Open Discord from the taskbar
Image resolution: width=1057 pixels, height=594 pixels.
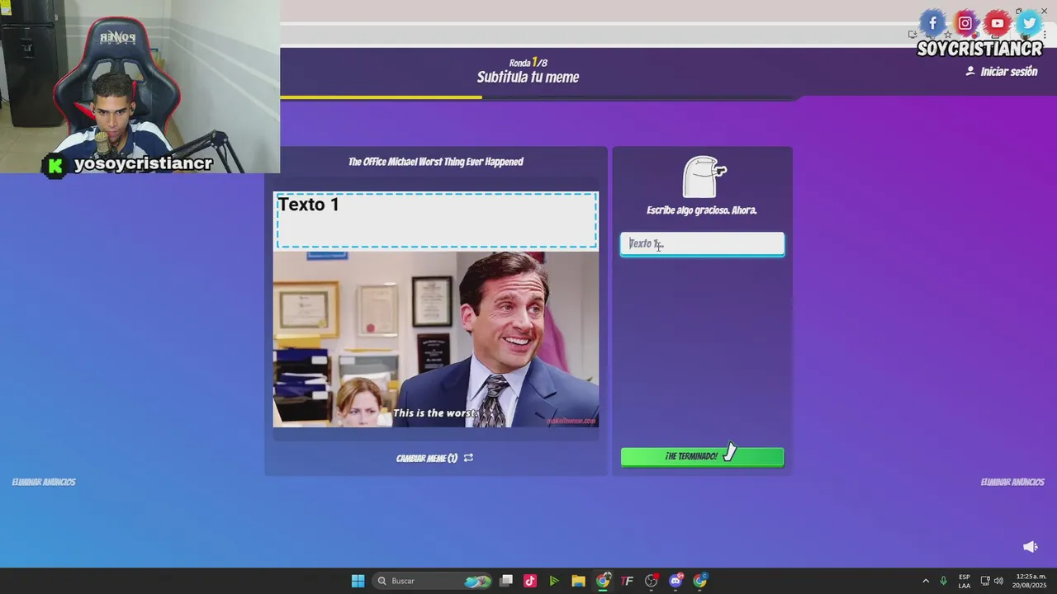pos(675,581)
